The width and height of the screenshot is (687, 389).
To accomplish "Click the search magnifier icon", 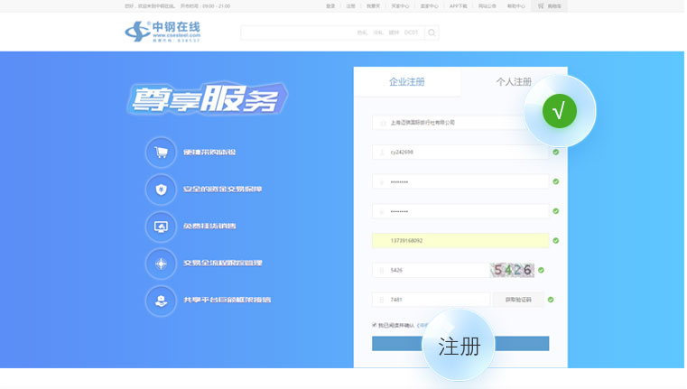I will pyautogui.click(x=432, y=33).
